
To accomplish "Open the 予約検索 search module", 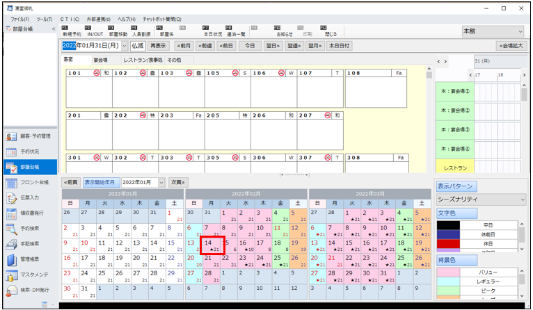I will [11, 229].
